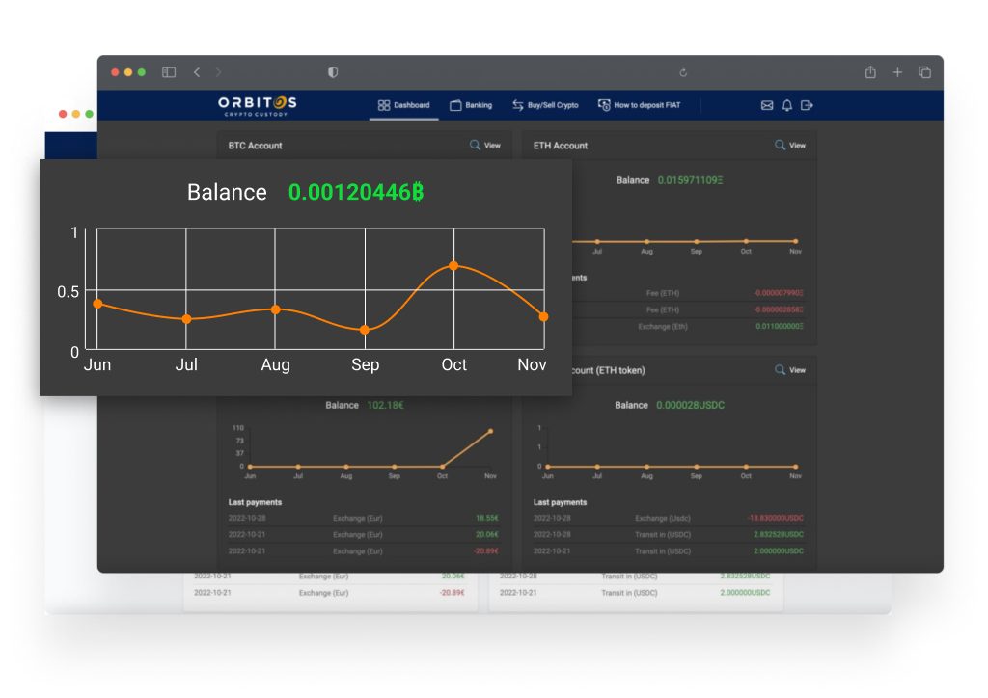Viewport: 988px width, 698px height.
Task: Click the EUR balance 102.18€ value
Action: pos(385,405)
